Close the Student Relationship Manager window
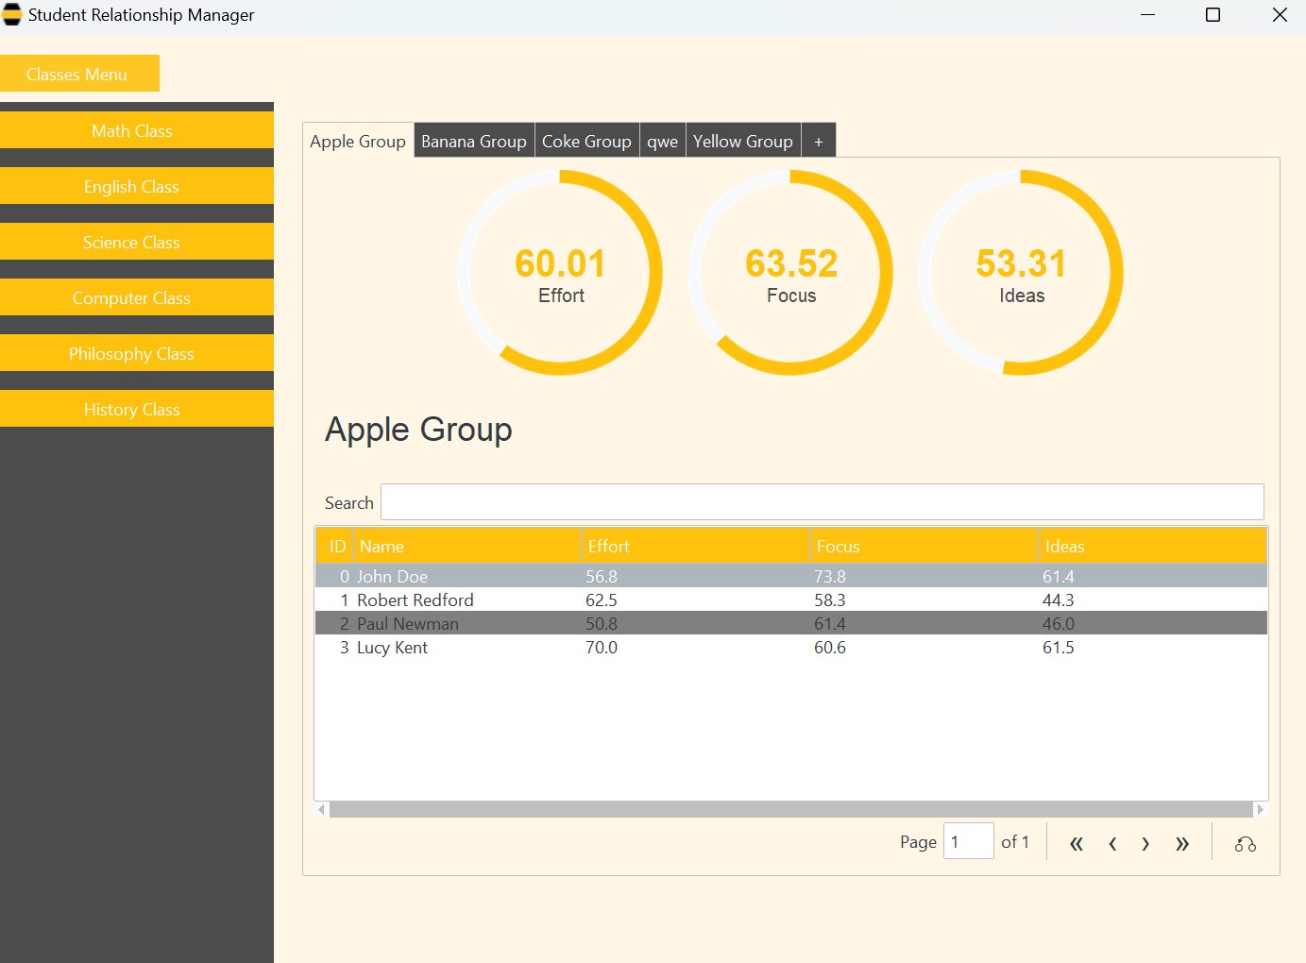 click(x=1280, y=15)
